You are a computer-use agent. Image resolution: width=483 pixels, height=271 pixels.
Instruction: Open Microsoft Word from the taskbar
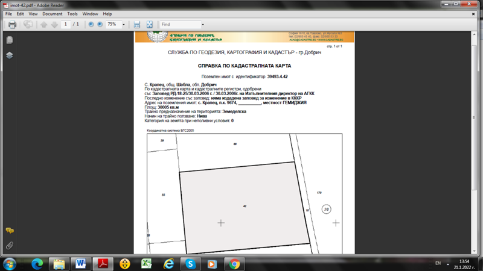[x=80, y=264]
